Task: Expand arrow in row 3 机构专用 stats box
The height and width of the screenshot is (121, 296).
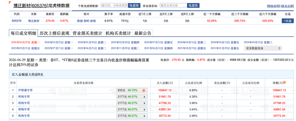Action: tap(145, 103)
